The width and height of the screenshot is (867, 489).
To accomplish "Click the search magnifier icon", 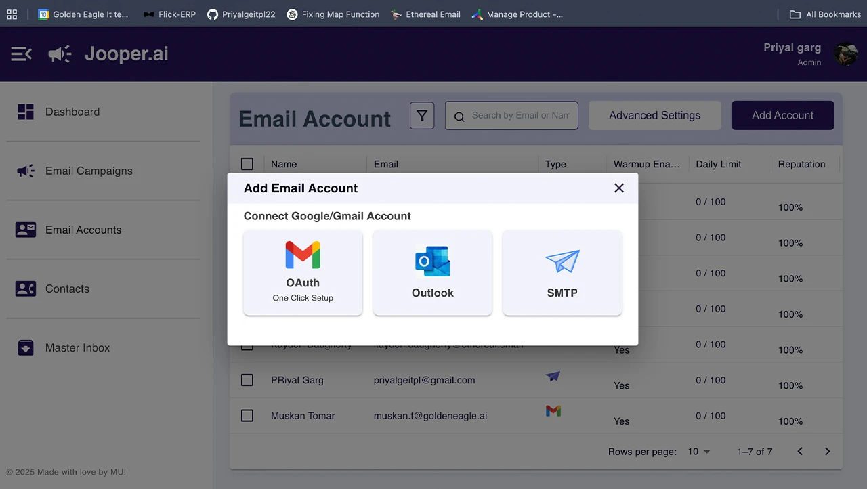I will 459,116.
